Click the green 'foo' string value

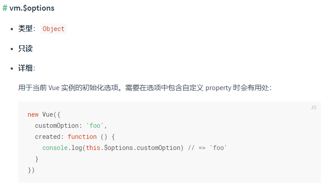coord(95,126)
